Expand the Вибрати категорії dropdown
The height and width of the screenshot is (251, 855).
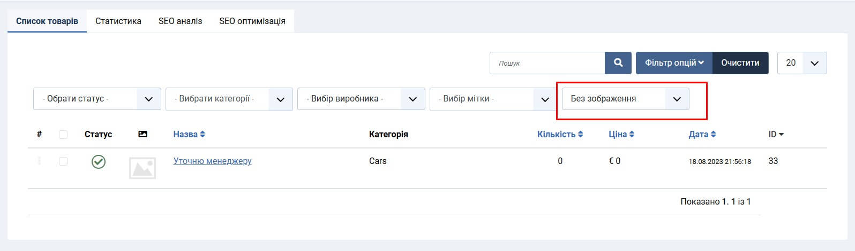(x=229, y=99)
